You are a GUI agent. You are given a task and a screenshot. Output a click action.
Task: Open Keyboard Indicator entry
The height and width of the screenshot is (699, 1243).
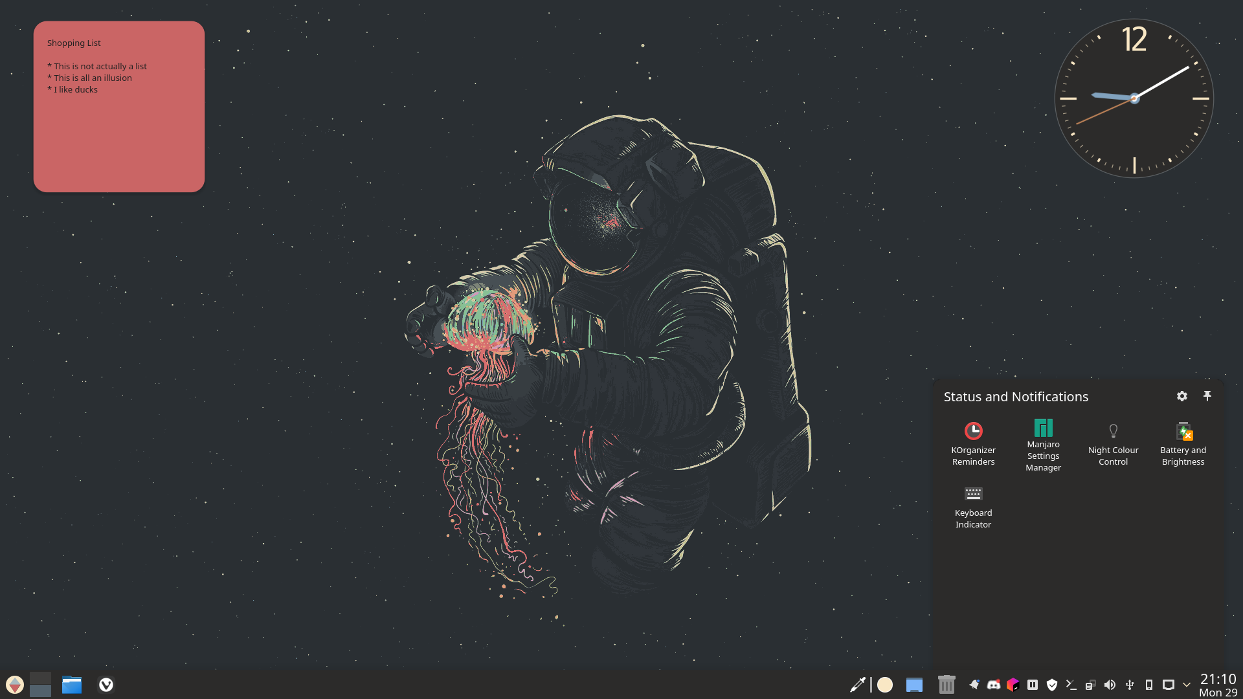point(974,507)
